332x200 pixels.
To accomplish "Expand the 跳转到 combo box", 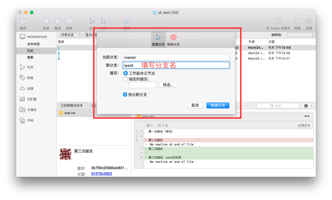I will 301,35.
